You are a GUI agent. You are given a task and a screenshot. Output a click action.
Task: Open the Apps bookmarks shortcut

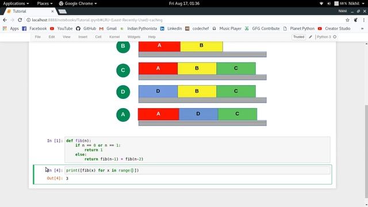pos(10,28)
